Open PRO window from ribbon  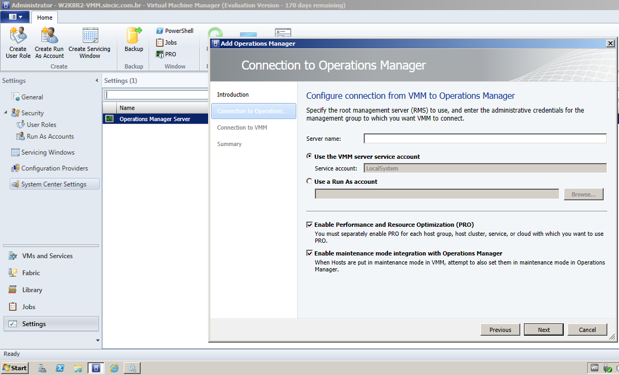coord(166,54)
